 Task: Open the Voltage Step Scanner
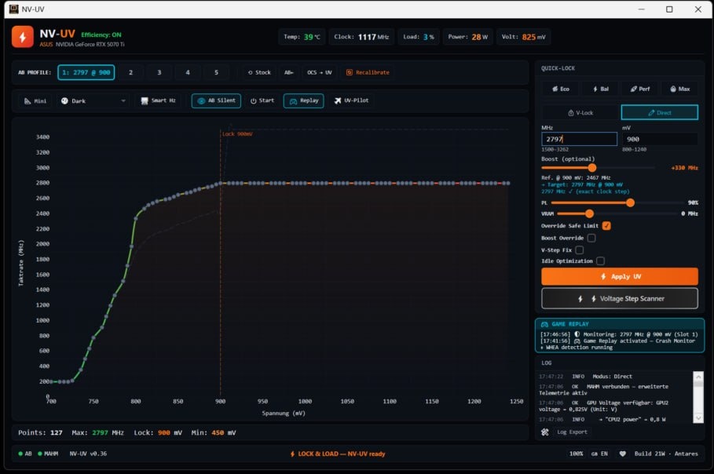pos(619,298)
